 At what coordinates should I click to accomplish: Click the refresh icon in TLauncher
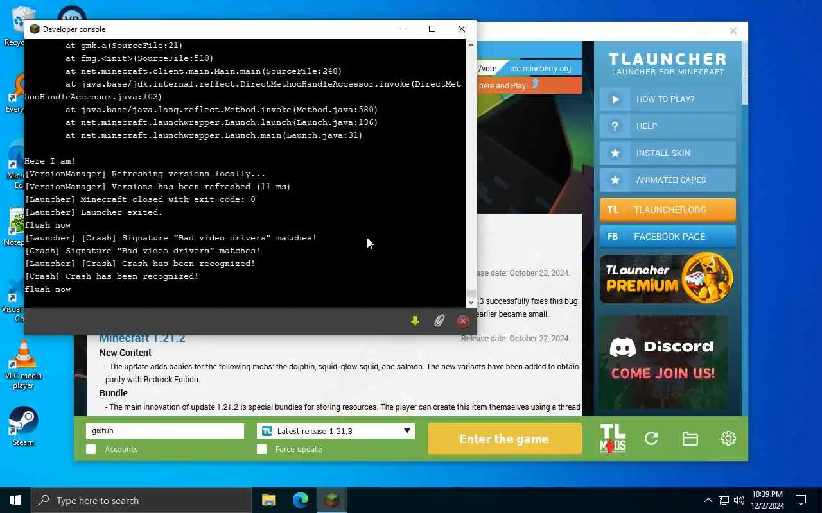coord(651,439)
